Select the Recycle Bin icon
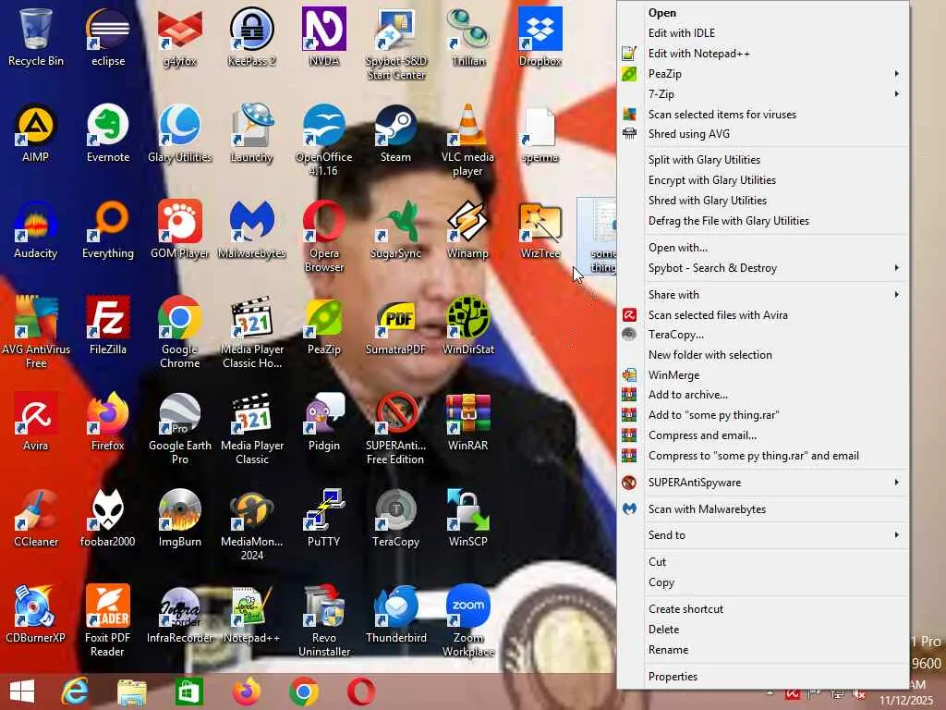Image resolution: width=946 pixels, height=710 pixels. (x=36, y=37)
